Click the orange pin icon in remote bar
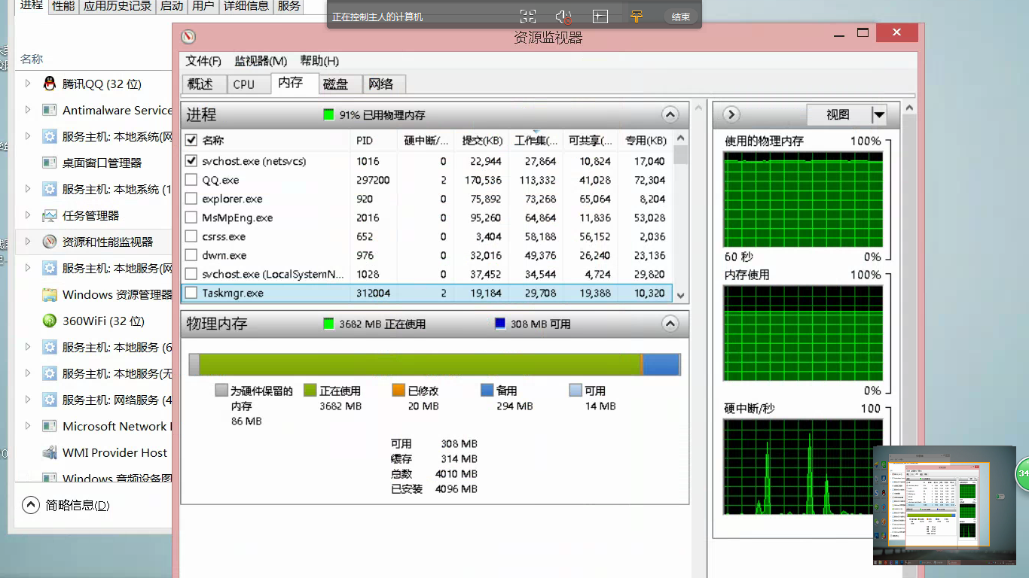Screen dimensions: 1029x578 click(637, 17)
